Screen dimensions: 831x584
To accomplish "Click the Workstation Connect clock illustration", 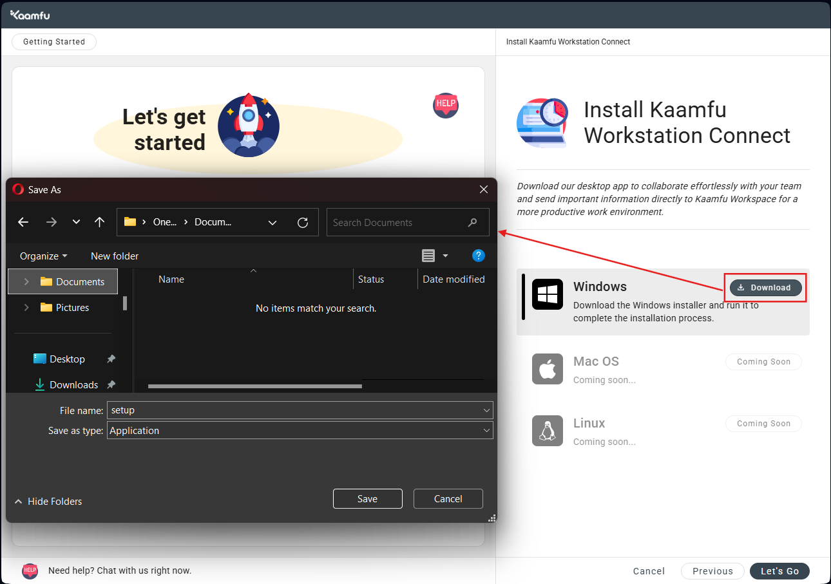I will coord(542,123).
